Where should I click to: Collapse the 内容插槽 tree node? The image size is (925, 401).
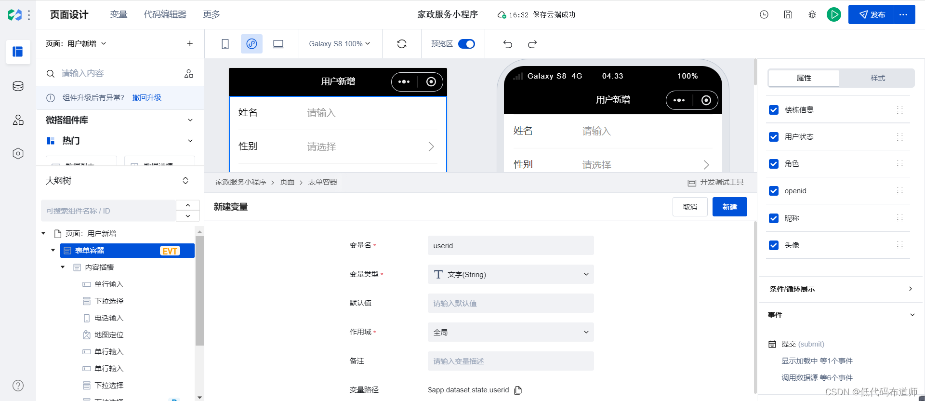(63, 267)
